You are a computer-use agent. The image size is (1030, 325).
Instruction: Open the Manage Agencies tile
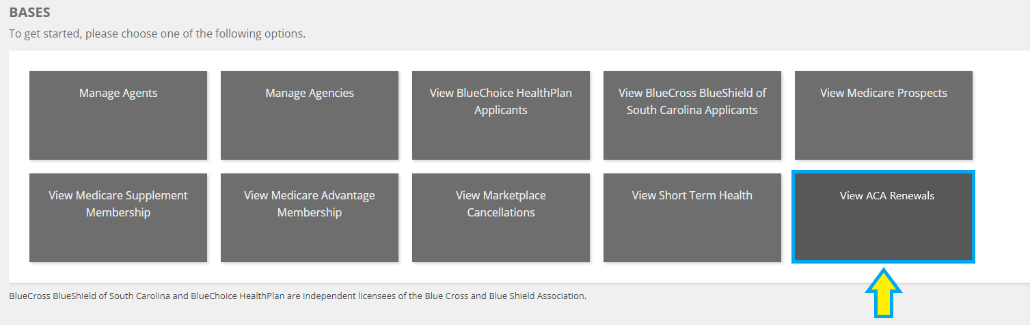(x=310, y=115)
